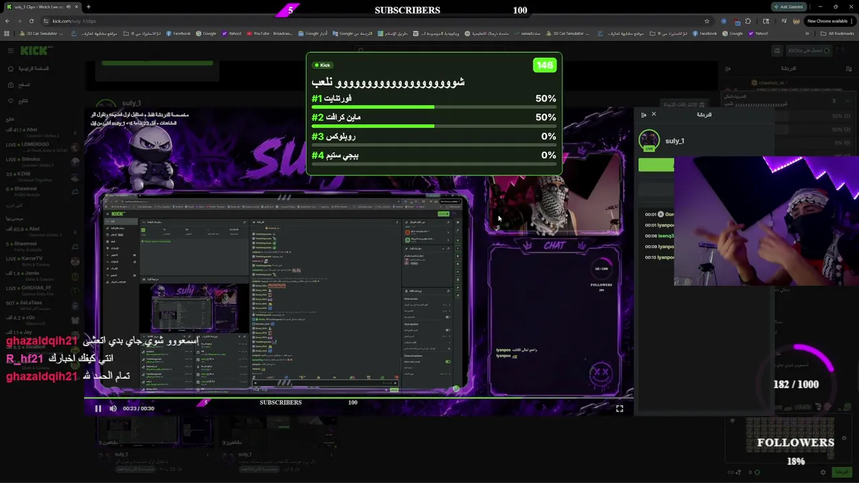Seek on the clip progress bar

pyautogui.click(x=358, y=397)
